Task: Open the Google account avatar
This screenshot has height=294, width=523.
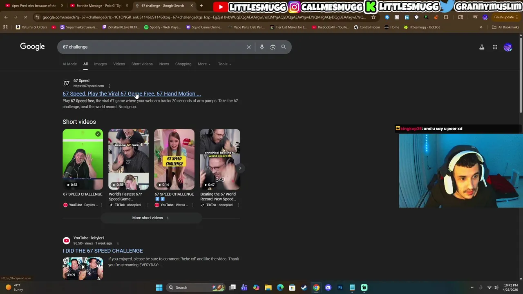Action: tap(507, 47)
